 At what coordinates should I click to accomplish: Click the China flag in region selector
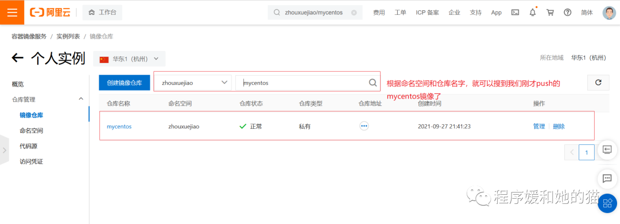104,59
